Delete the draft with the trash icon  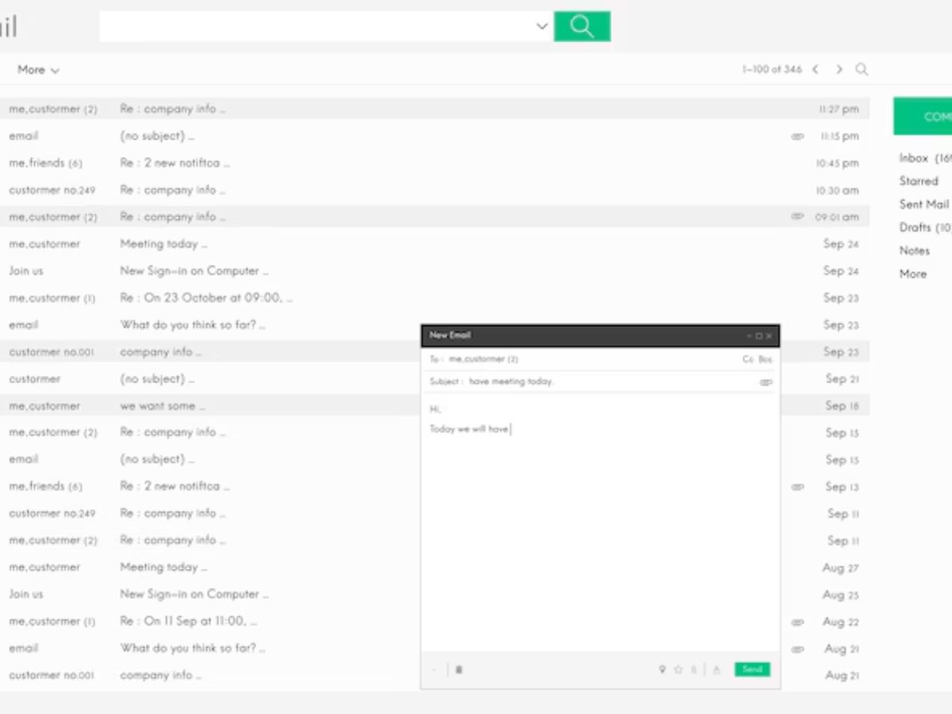(x=459, y=670)
